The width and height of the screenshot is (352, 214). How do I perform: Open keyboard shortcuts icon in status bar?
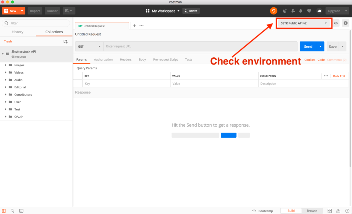(338, 211)
